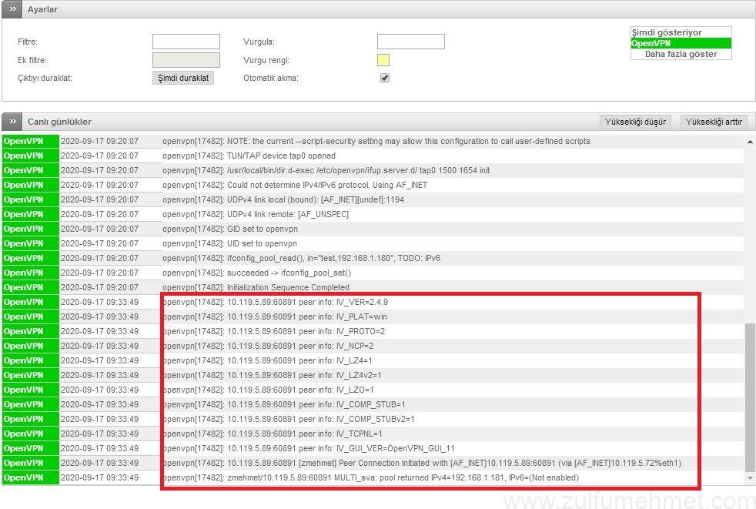
Task: Select log line 'IV_LZO=1'
Action: tap(372, 390)
